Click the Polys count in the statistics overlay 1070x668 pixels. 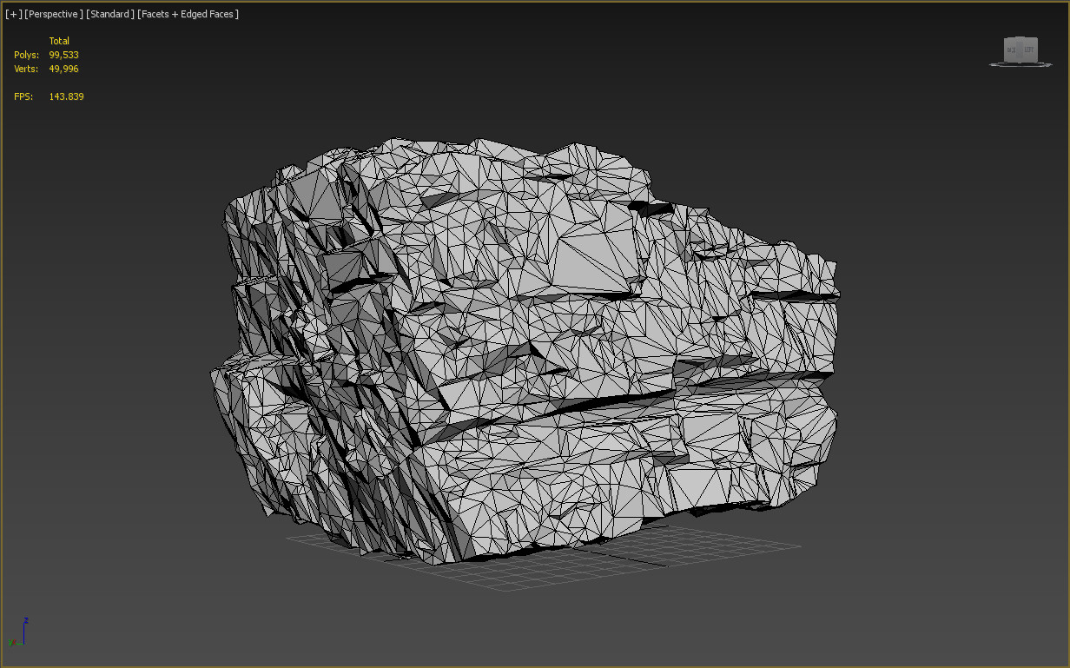[64, 54]
